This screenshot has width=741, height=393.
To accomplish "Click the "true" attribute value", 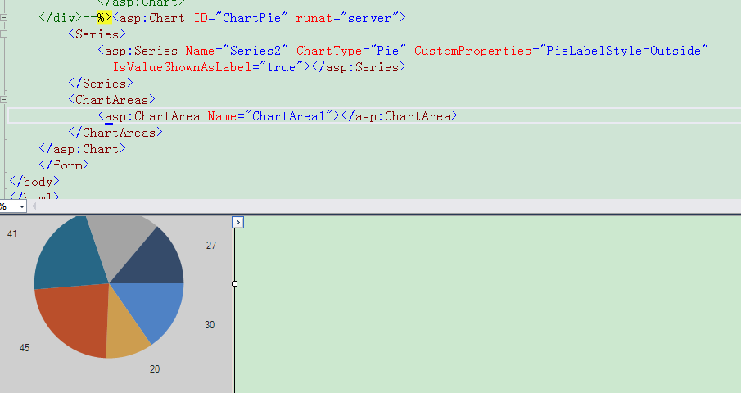I will click(x=281, y=67).
